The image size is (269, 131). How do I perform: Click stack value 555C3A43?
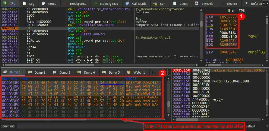(201, 114)
